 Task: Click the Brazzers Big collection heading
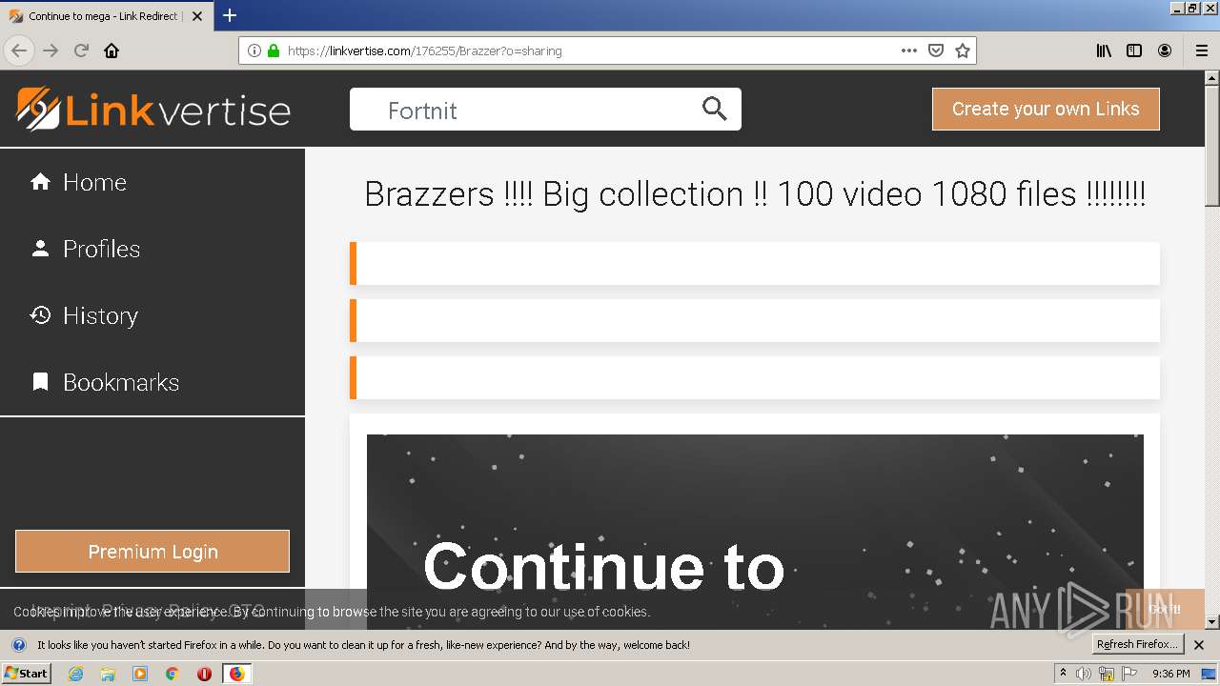click(755, 194)
